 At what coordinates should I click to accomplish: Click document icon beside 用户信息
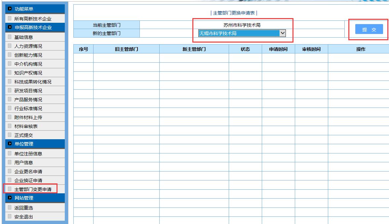click(10, 162)
